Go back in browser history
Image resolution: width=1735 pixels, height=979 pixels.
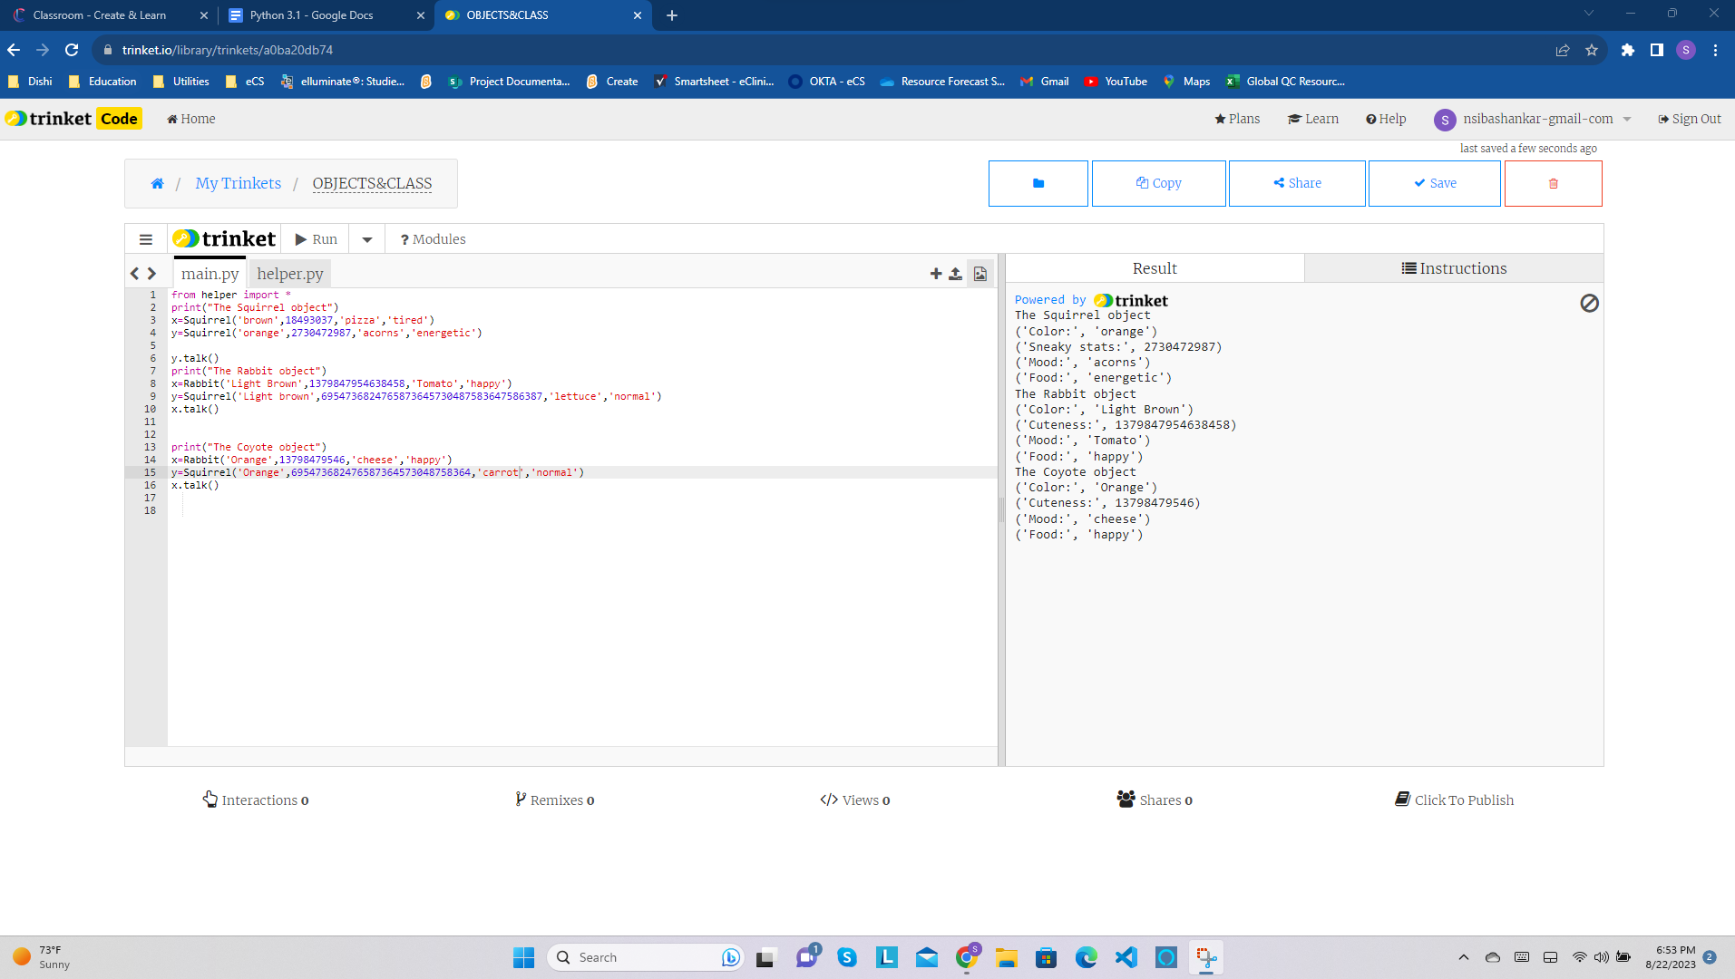pyautogui.click(x=14, y=50)
